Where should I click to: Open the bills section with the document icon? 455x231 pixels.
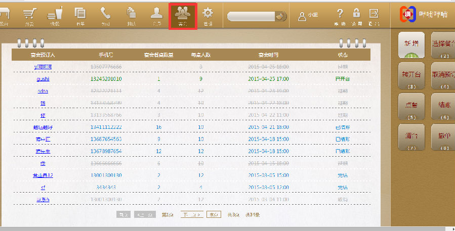click(80, 16)
